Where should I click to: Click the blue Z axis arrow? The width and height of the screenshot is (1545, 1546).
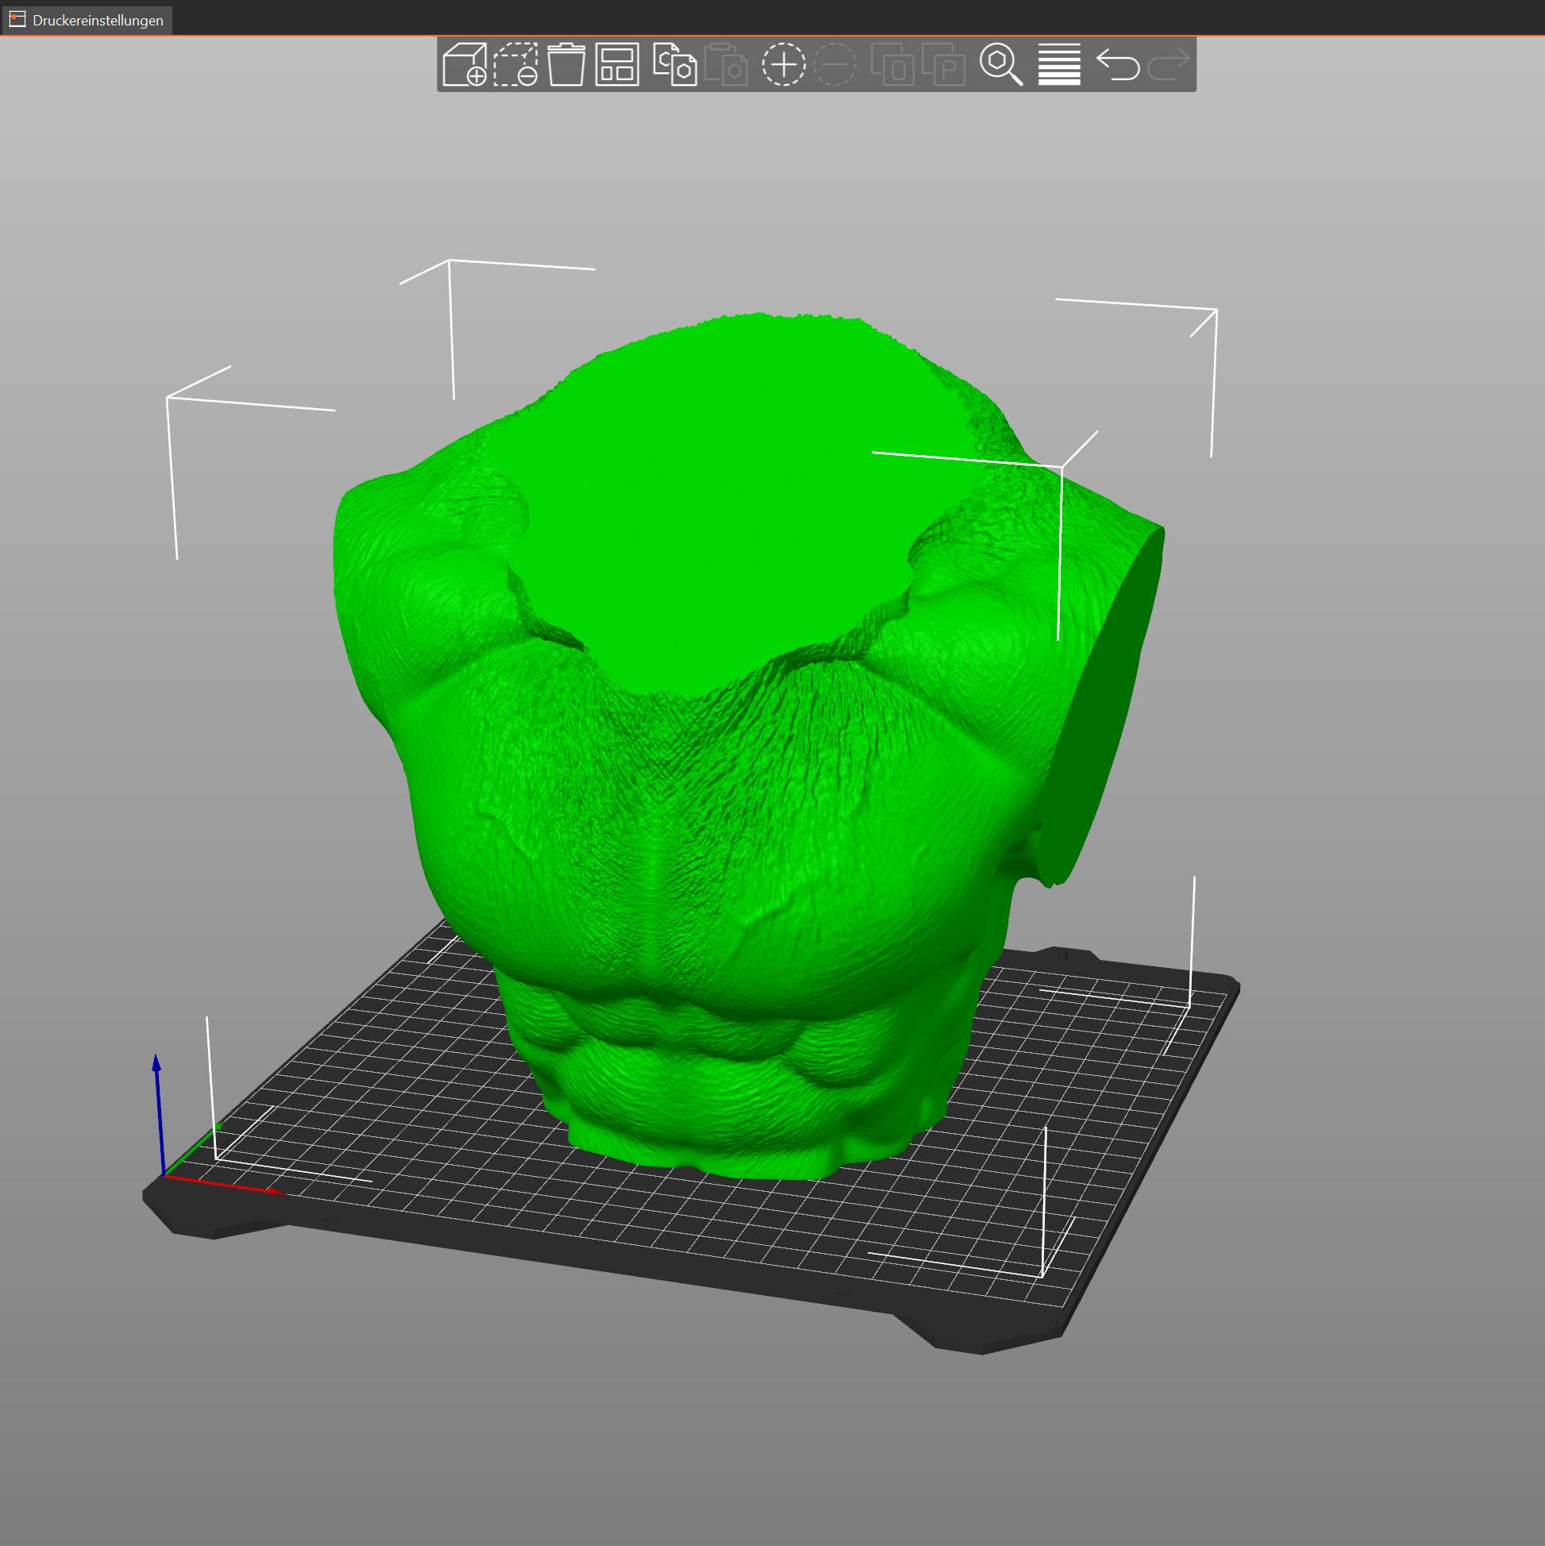158,1097
